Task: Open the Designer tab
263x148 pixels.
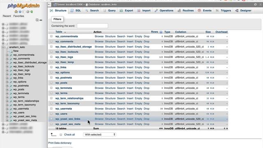Action: pos(243,11)
